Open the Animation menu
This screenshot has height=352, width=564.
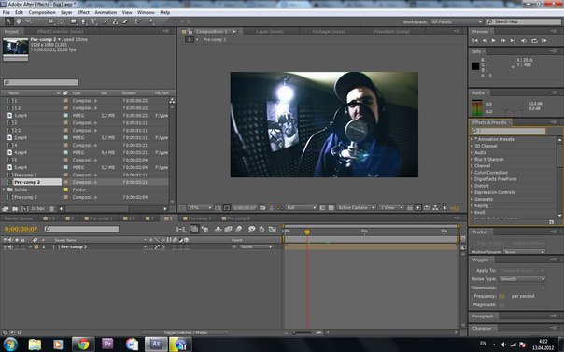[x=106, y=12]
